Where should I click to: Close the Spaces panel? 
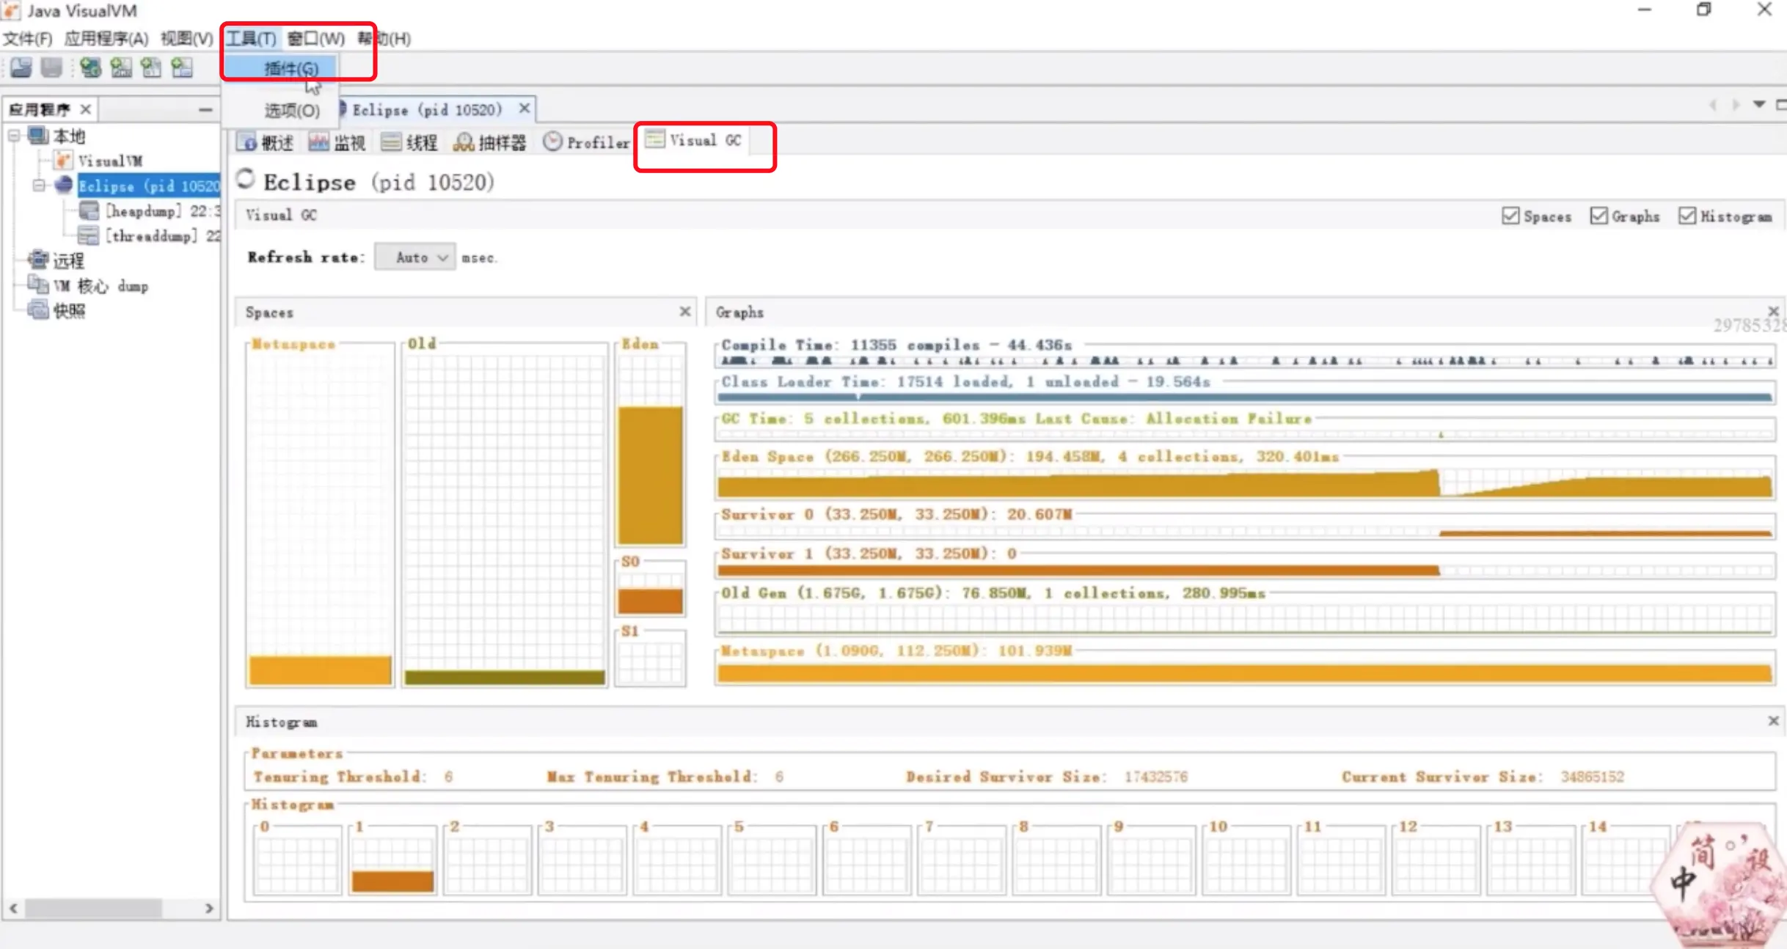[x=684, y=312]
